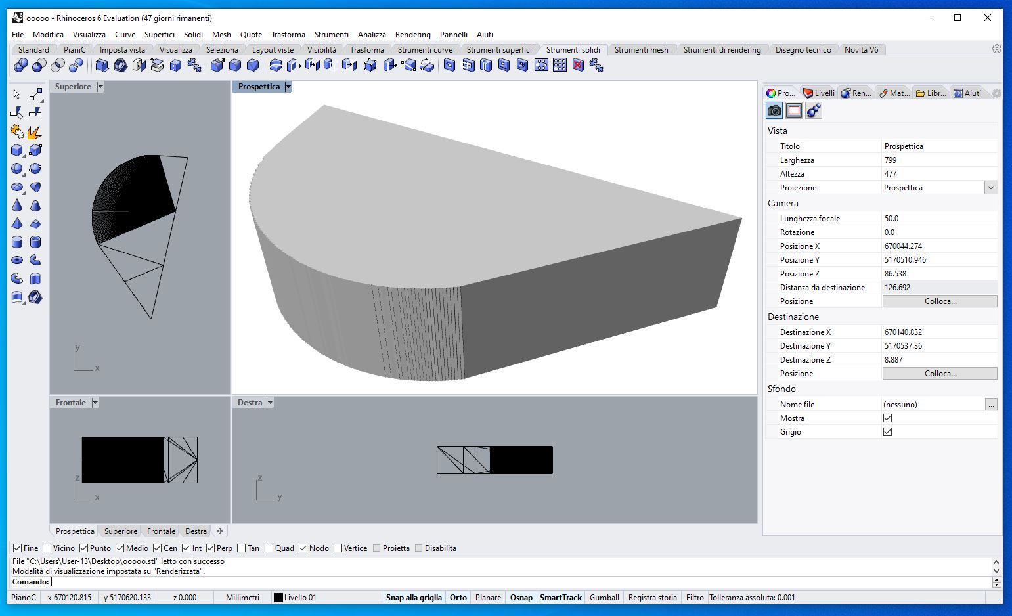Uncheck the Grigio background checkbox
1012x616 pixels.
pyautogui.click(x=887, y=432)
